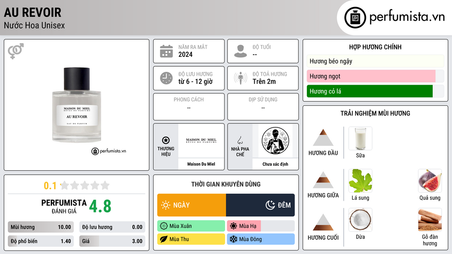
Task: Click the sun icon in the Ngày bar
Action: tap(166, 205)
